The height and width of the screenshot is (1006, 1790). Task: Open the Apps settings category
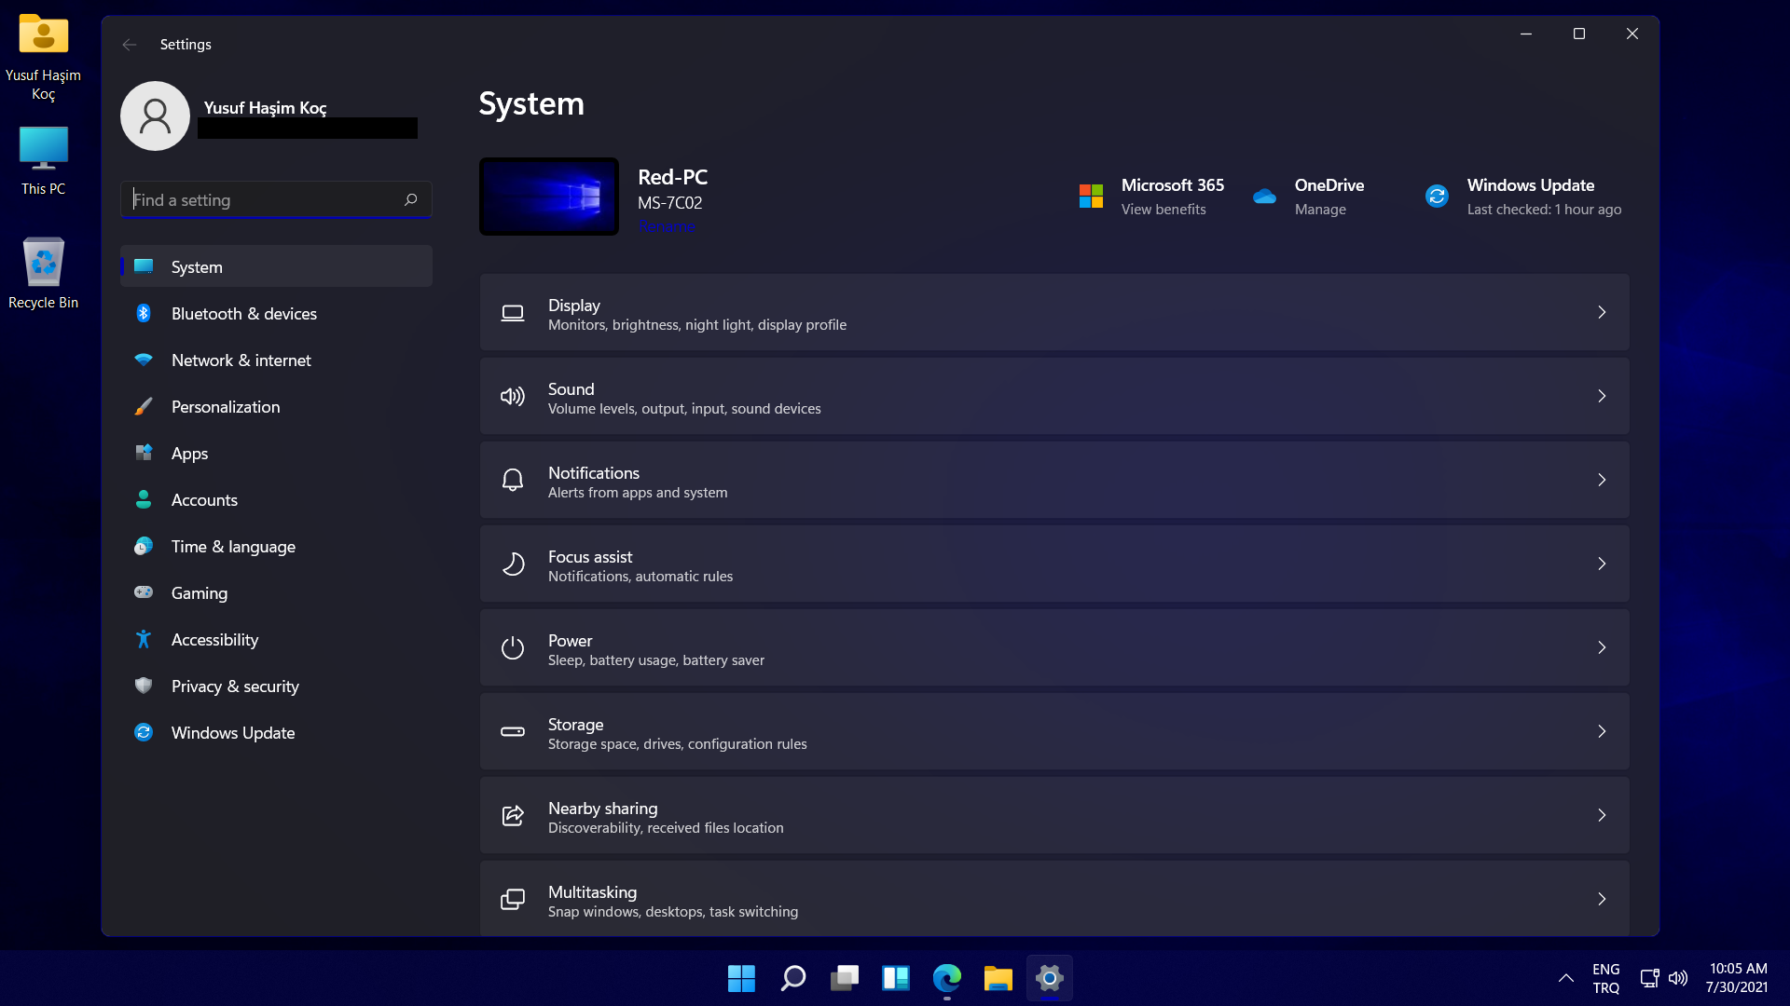point(189,454)
